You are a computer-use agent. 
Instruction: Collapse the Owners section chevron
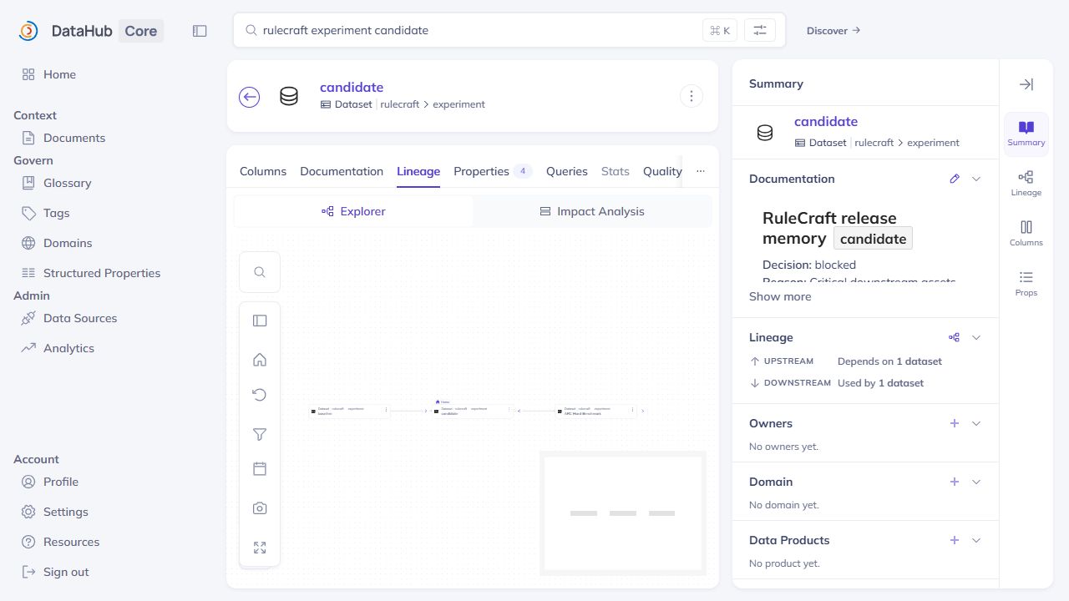pyautogui.click(x=976, y=423)
